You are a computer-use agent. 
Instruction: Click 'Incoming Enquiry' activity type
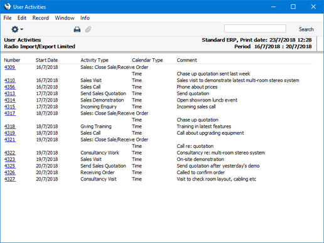click(99, 106)
